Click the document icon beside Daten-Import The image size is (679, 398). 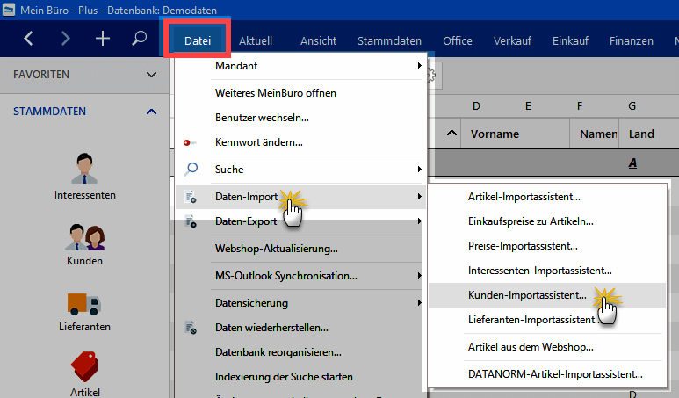pos(191,197)
